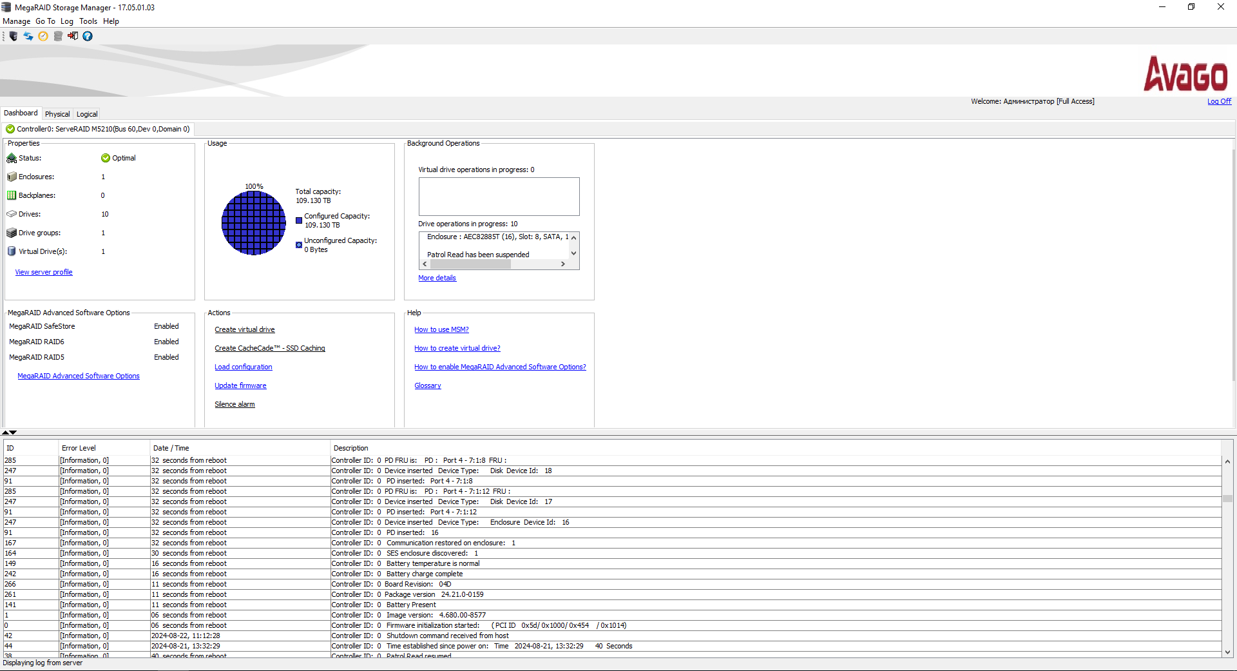Viewport: 1237px width, 671px height.
Task: Open the Log menu
Action: coord(67,21)
